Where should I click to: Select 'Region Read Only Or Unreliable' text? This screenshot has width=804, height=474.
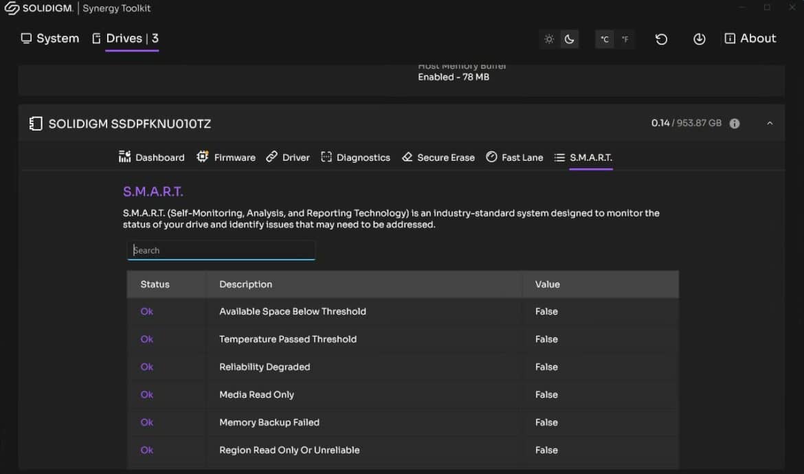pos(289,450)
